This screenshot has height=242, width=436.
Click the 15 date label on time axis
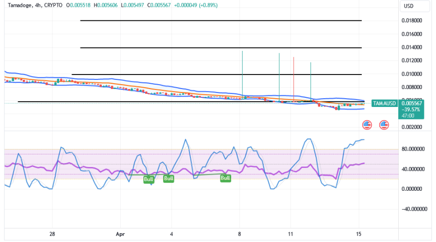pos(359,233)
